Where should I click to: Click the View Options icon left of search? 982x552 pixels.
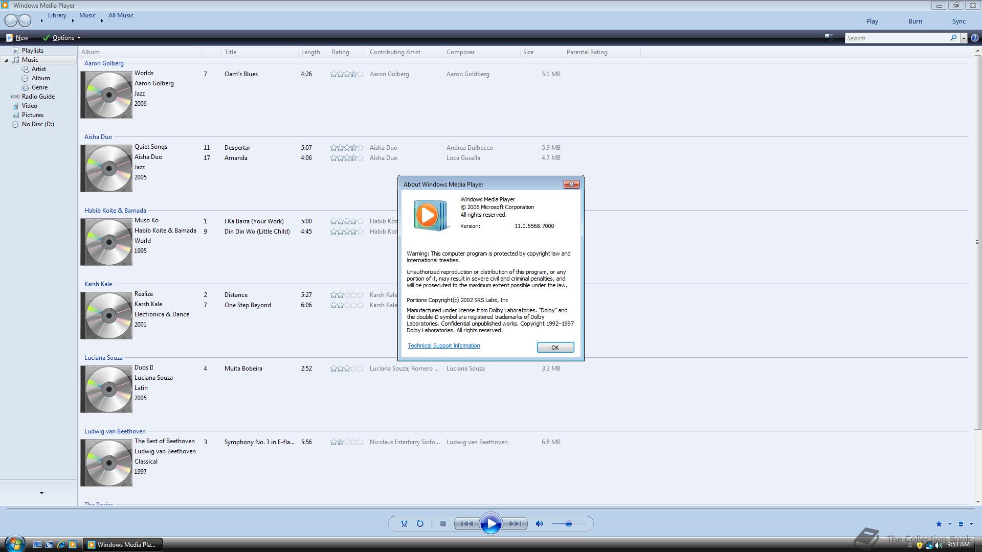pyautogui.click(x=829, y=37)
